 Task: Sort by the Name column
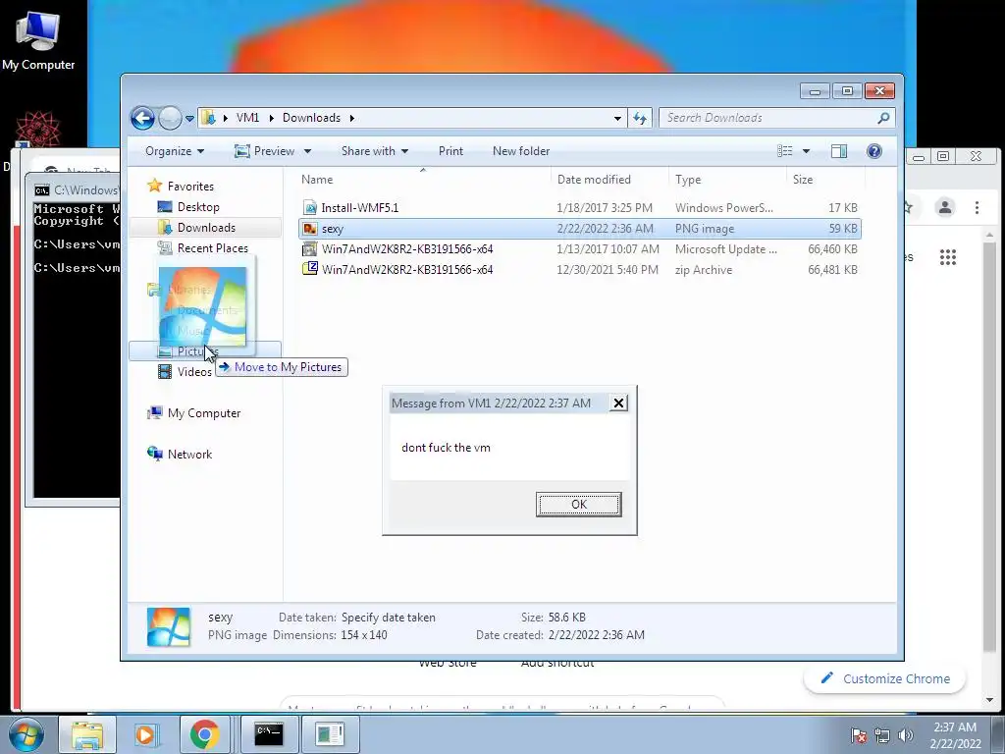click(423, 180)
